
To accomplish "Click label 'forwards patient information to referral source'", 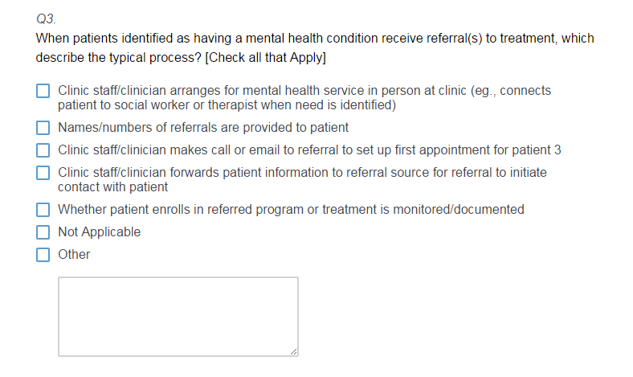I will (302, 173).
